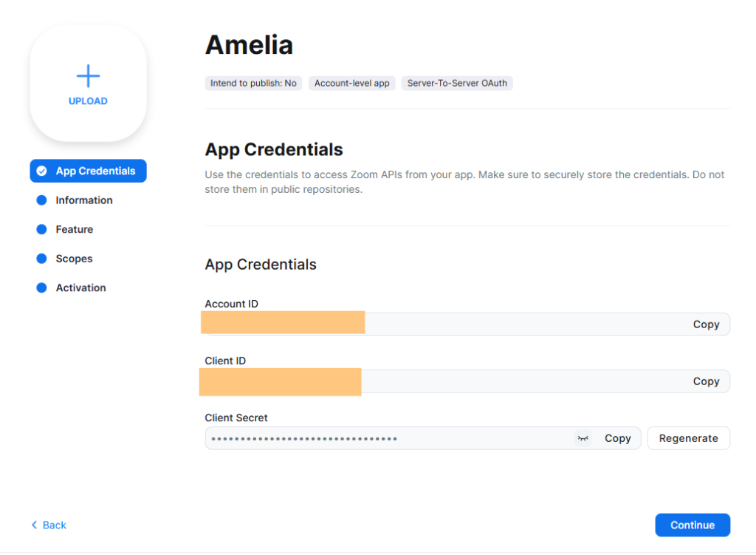
Task: Click the Information step dot
Action: (x=42, y=200)
